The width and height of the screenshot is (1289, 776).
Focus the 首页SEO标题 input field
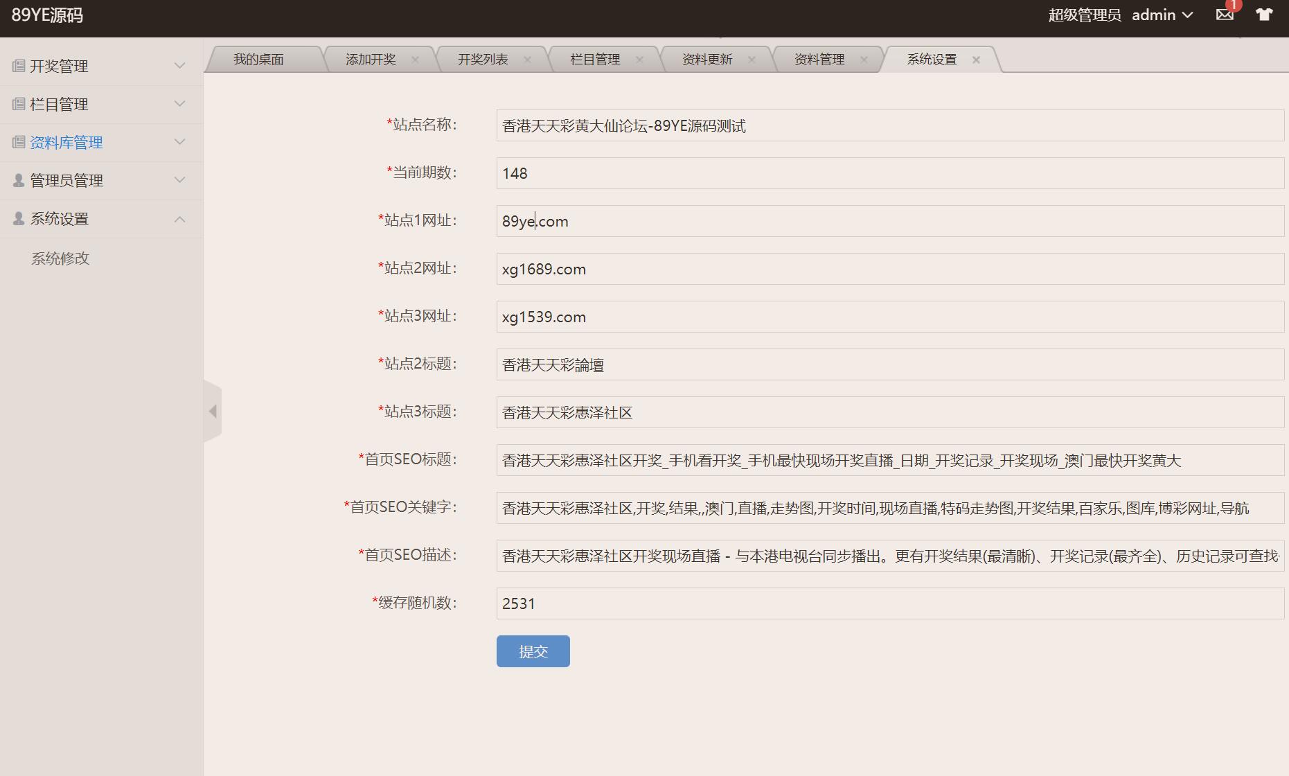[x=890, y=460]
